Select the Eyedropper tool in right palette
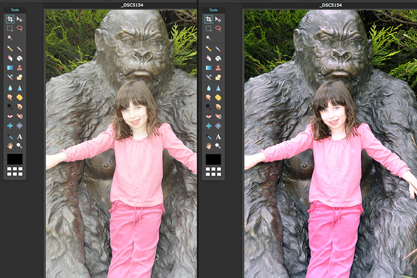Viewport: 417px width, 278px height. tap(209, 136)
